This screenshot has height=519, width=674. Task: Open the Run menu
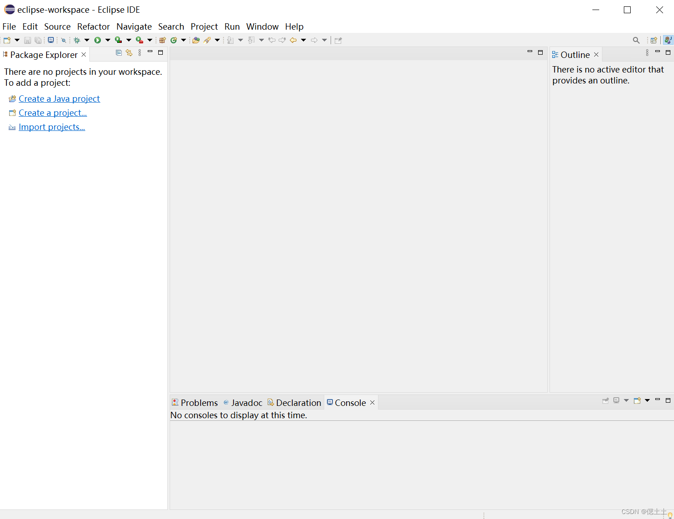[x=232, y=26]
